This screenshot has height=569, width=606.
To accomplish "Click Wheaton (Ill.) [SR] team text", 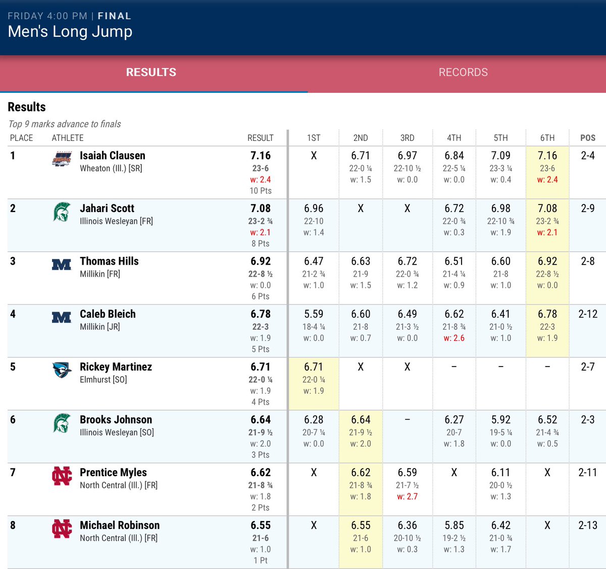I will tap(111, 169).
